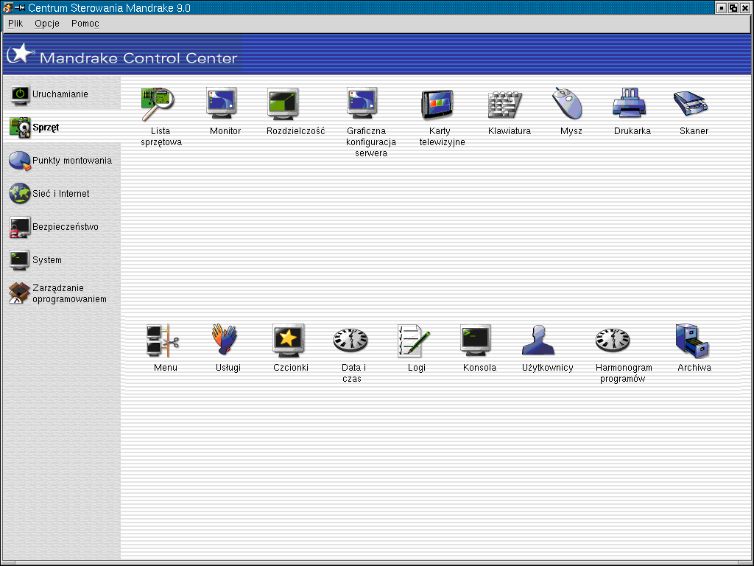Open the Karty telewizyjne TV card icon

click(437, 103)
